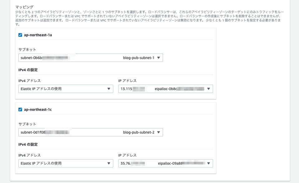Click the ap-northeast-1c zone label
Screen dimensions: 299x183
[x=38, y=110]
